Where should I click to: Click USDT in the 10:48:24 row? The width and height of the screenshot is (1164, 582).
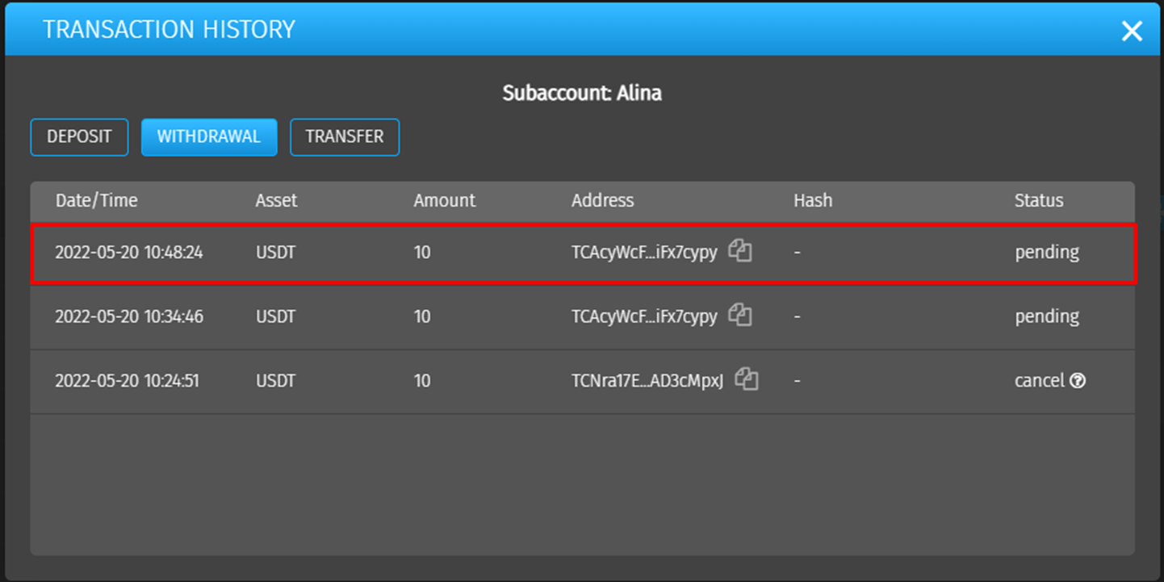pos(276,253)
